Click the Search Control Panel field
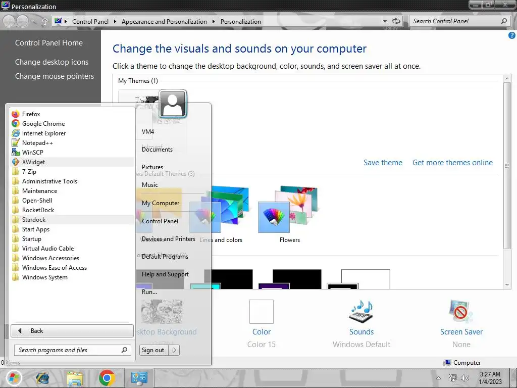 [455, 21]
